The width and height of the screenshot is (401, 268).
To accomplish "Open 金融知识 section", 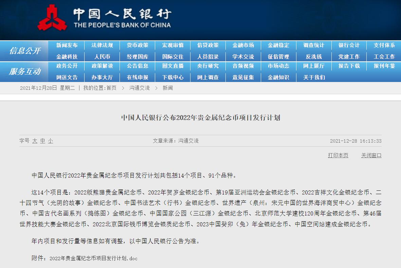I will [278, 77].
